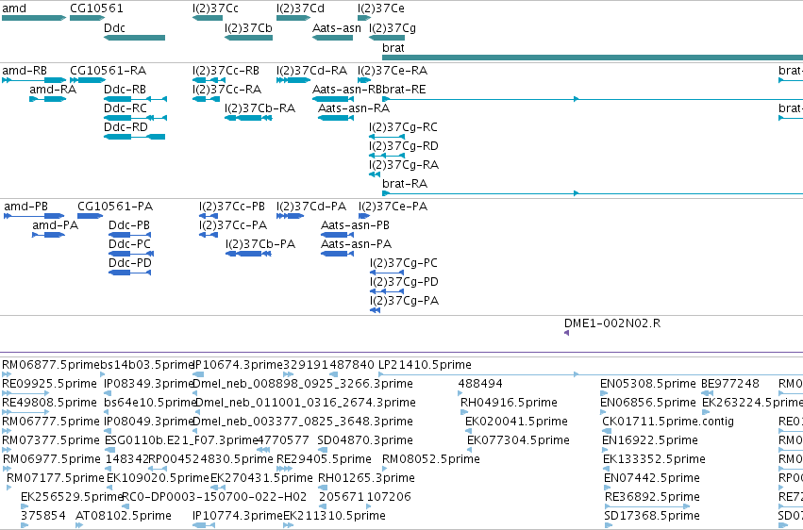Click the EN05308.5prime EST label
The height and width of the screenshot is (530, 803).
click(648, 384)
